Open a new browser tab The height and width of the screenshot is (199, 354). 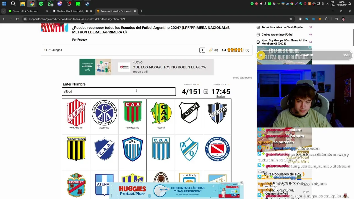(142, 11)
